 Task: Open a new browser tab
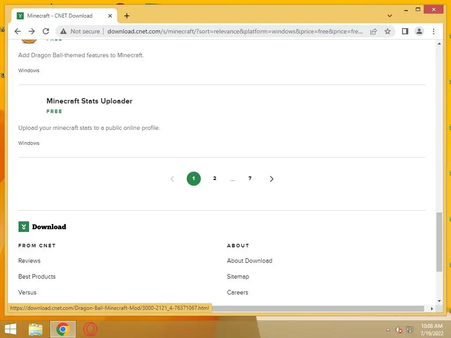[126, 16]
